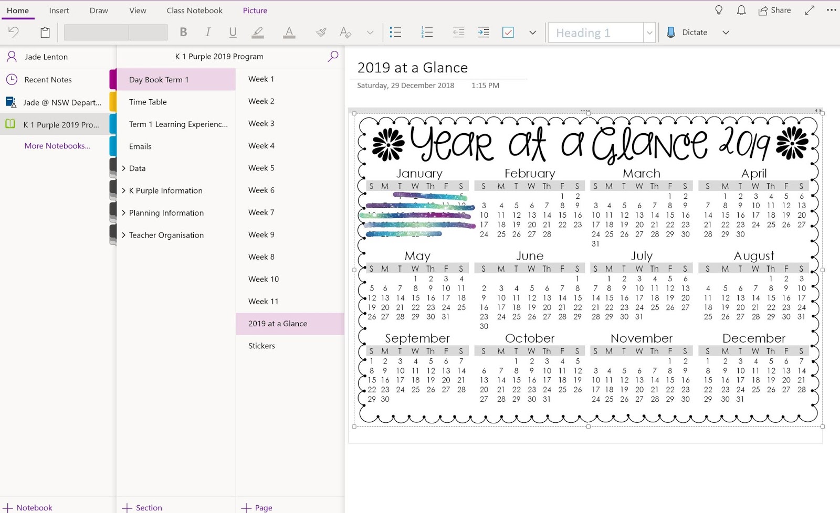The width and height of the screenshot is (840, 513).
Task: Toggle italic formatting
Action: coord(208,32)
